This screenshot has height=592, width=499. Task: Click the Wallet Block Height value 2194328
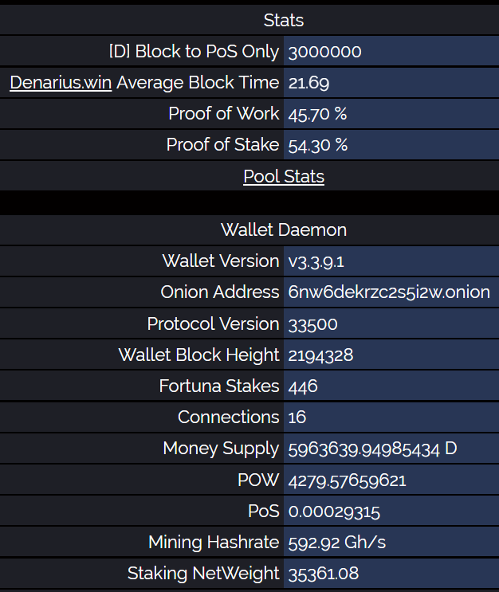pyautogui.click(x=321, y=355)
